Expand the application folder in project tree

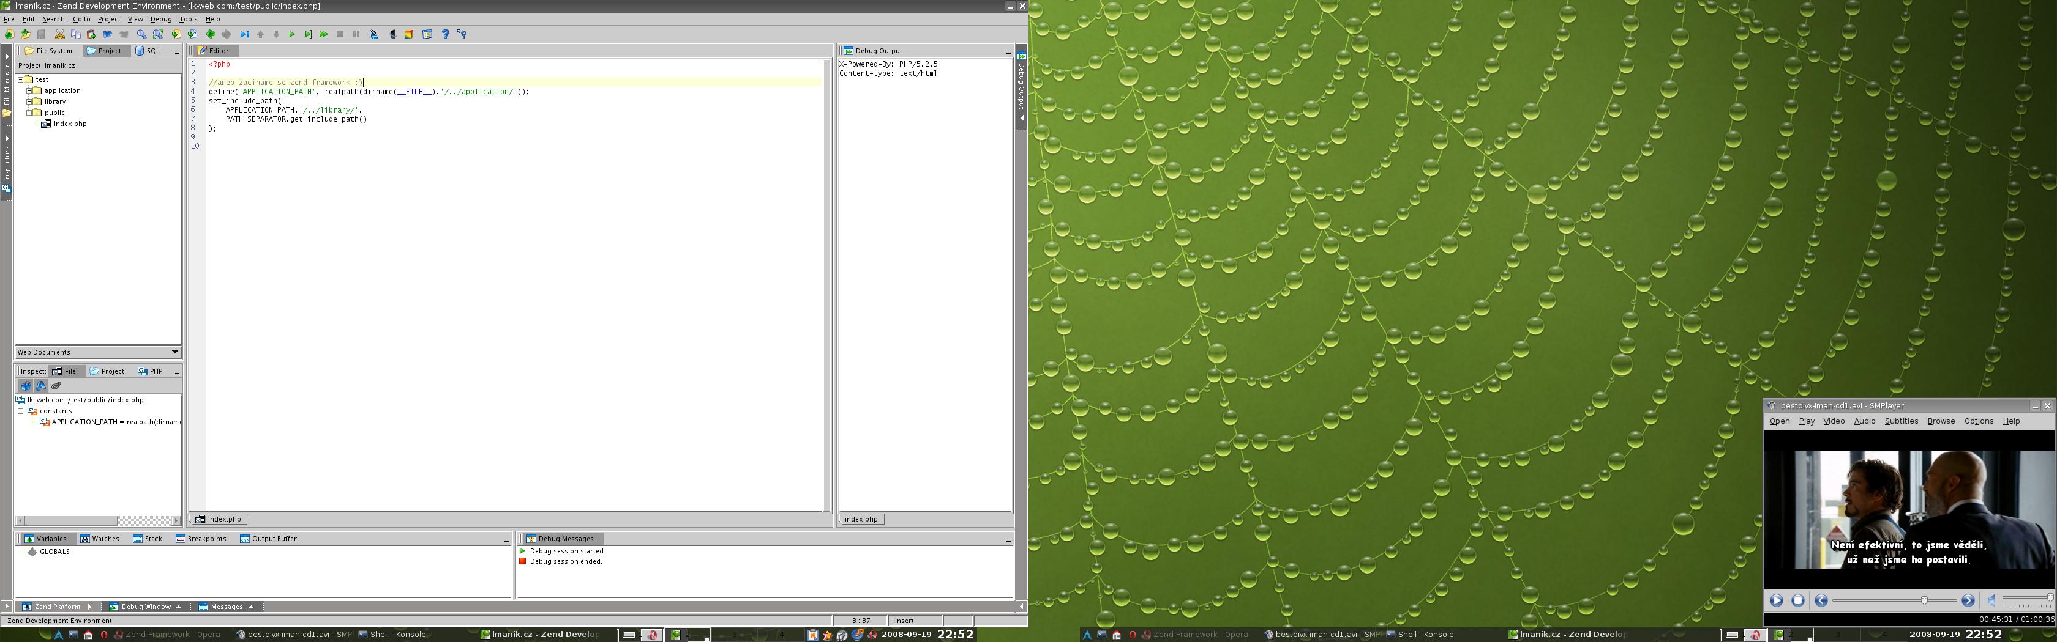coord(29,91)
